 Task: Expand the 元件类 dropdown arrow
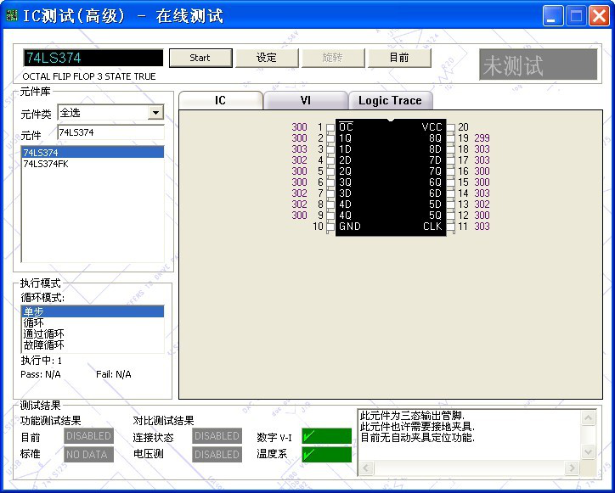coord(155,113)
